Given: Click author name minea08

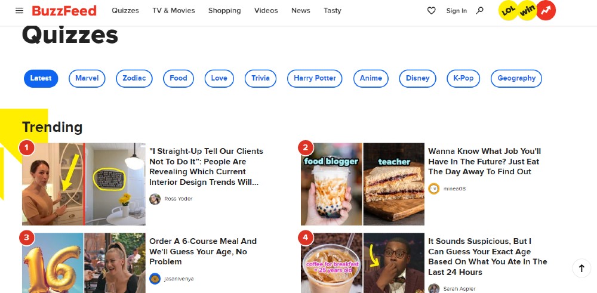Looking at the screenshot, I should (454, 189).
